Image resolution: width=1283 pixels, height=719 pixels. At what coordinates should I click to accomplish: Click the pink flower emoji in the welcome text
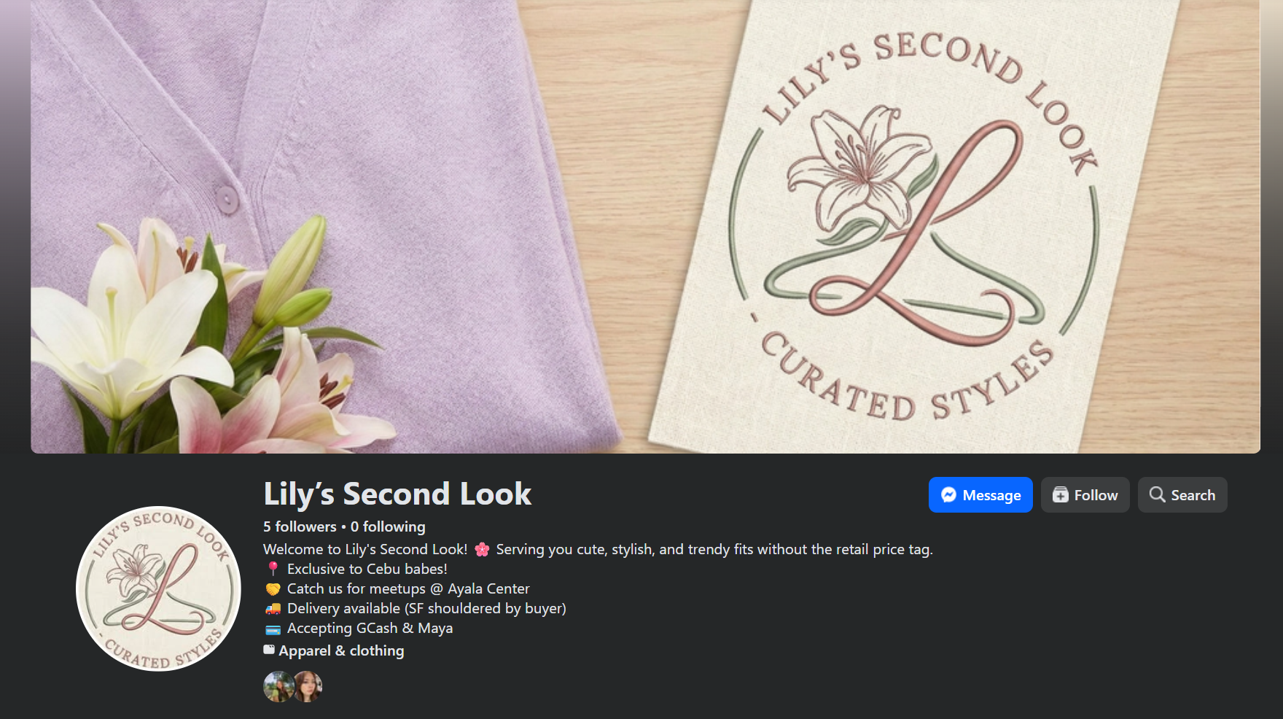coord(482,550)
